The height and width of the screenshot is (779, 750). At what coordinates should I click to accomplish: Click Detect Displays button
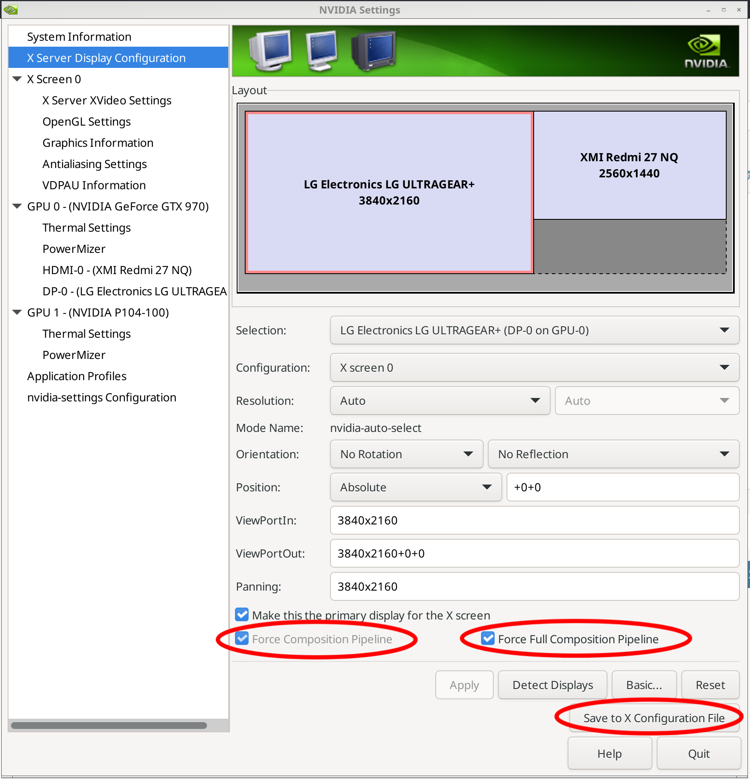click(552, 685)
